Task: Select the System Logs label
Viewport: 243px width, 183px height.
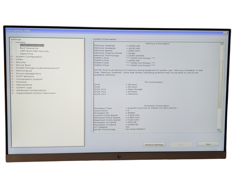Action: tap(24, 88)
